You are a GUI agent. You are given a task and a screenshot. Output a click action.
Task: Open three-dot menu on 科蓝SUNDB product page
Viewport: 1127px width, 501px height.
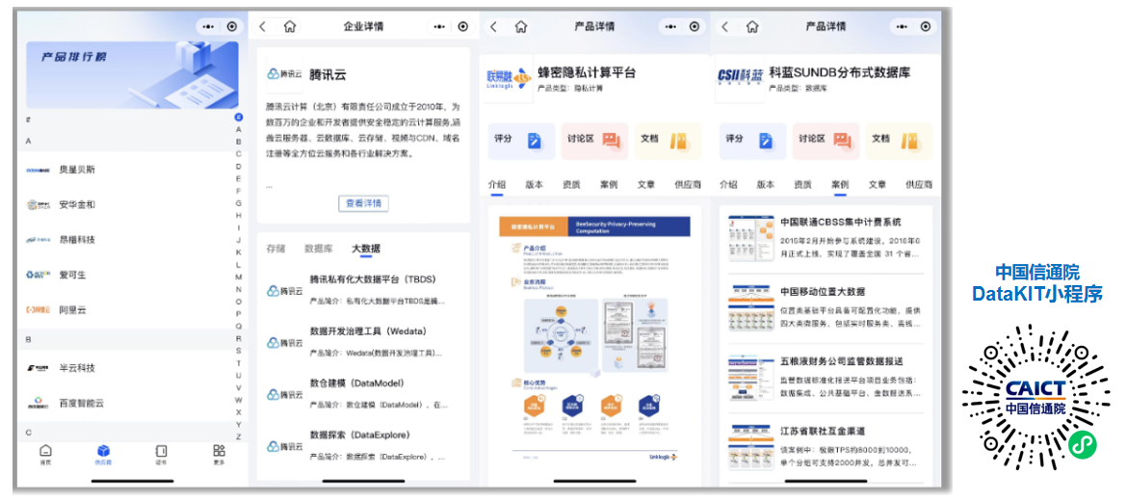[x=902, y=27]
